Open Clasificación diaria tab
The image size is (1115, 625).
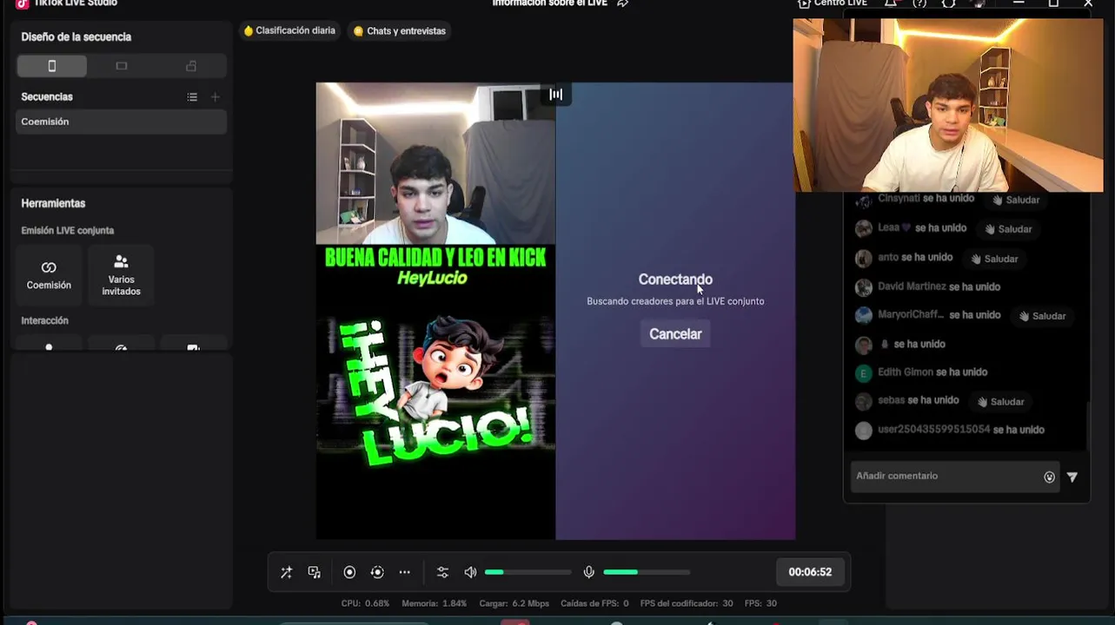[x=289, y=30]
